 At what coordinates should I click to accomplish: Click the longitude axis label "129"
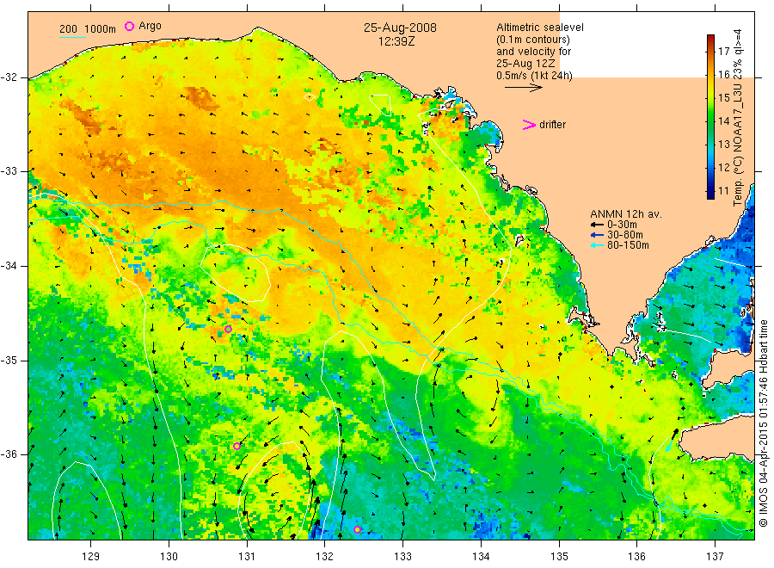pos(91,556)
